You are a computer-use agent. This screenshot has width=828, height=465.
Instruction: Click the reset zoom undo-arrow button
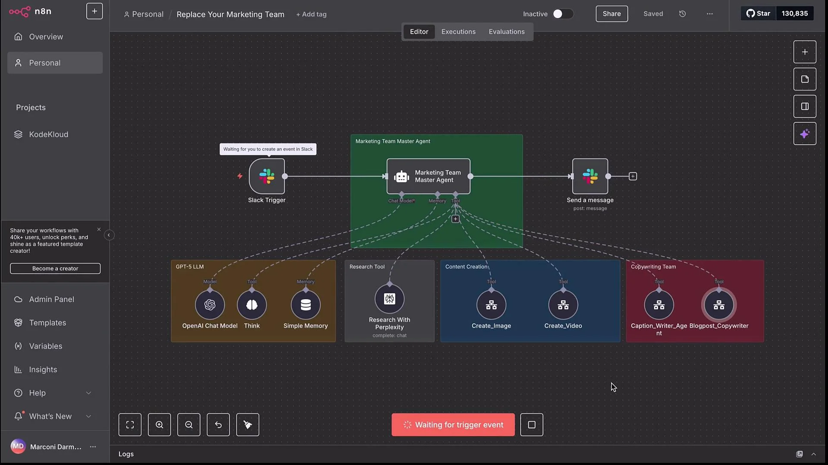click(218, 425)
